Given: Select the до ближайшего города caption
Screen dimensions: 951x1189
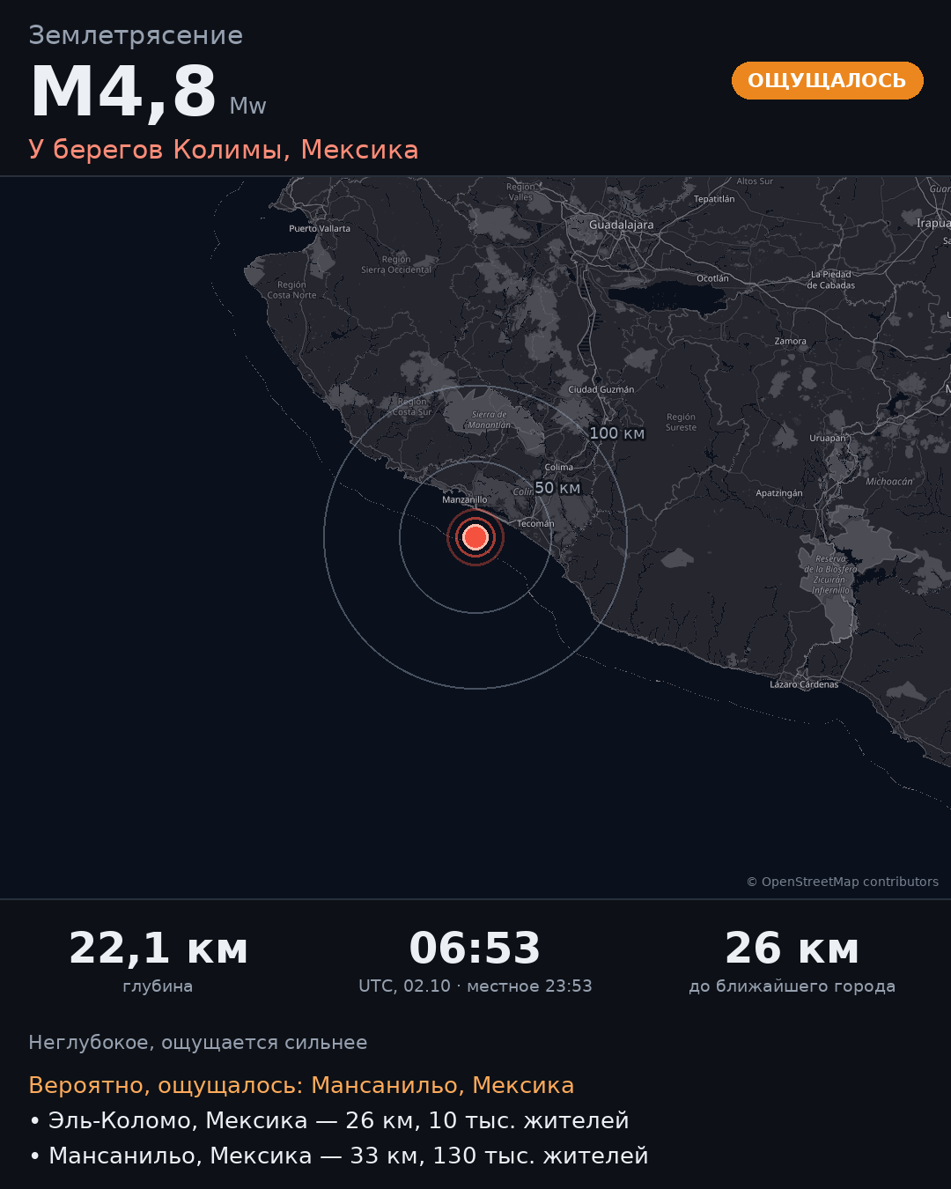Looking at the screenshot, I should pyautogui.click(x=792, y=986).
